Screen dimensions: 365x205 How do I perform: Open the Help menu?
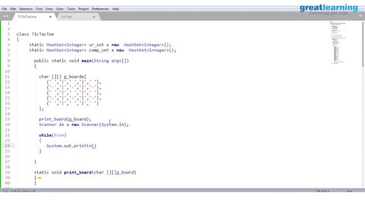[115, 9]
